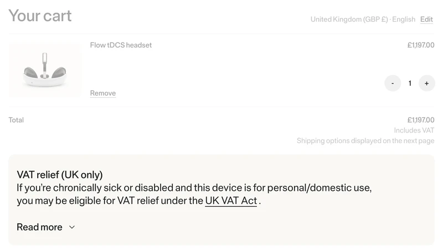The image size is (443, 251).
Task: Click the chronically sick or disabled paragraph
Action: 194,188
